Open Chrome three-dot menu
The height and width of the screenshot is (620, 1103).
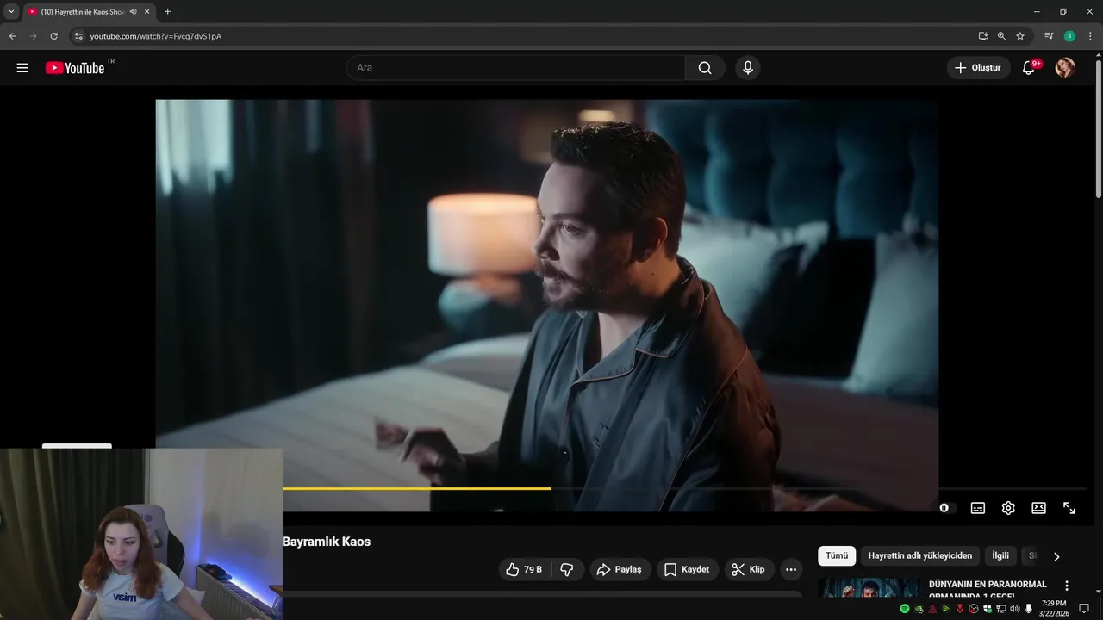pos(1090,36)
